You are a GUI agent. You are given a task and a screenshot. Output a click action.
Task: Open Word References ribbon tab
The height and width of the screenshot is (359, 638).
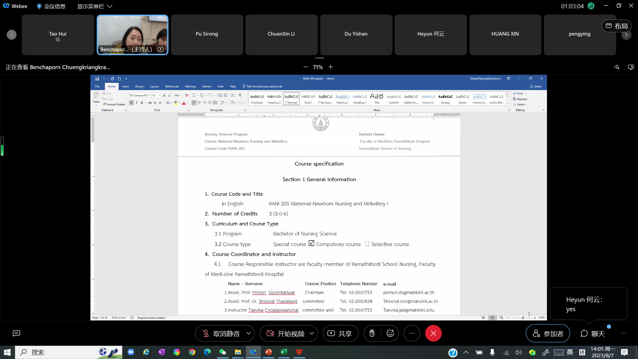point(172,86)
